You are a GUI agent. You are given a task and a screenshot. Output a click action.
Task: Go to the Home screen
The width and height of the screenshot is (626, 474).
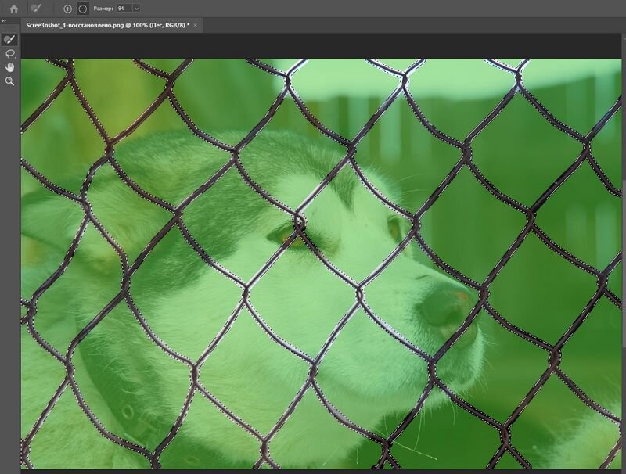pyautogui.click(x=14, y=9)
